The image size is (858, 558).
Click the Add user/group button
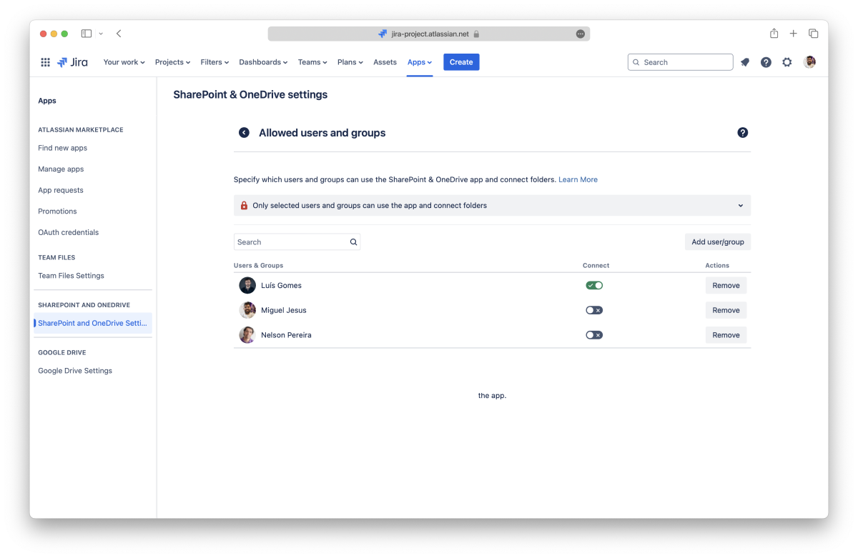717,242
